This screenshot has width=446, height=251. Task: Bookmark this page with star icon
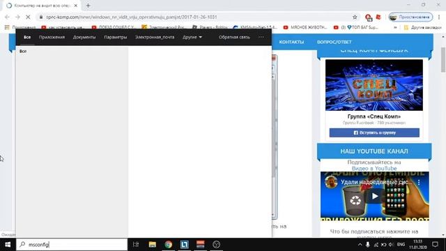(x=355, y=17)
